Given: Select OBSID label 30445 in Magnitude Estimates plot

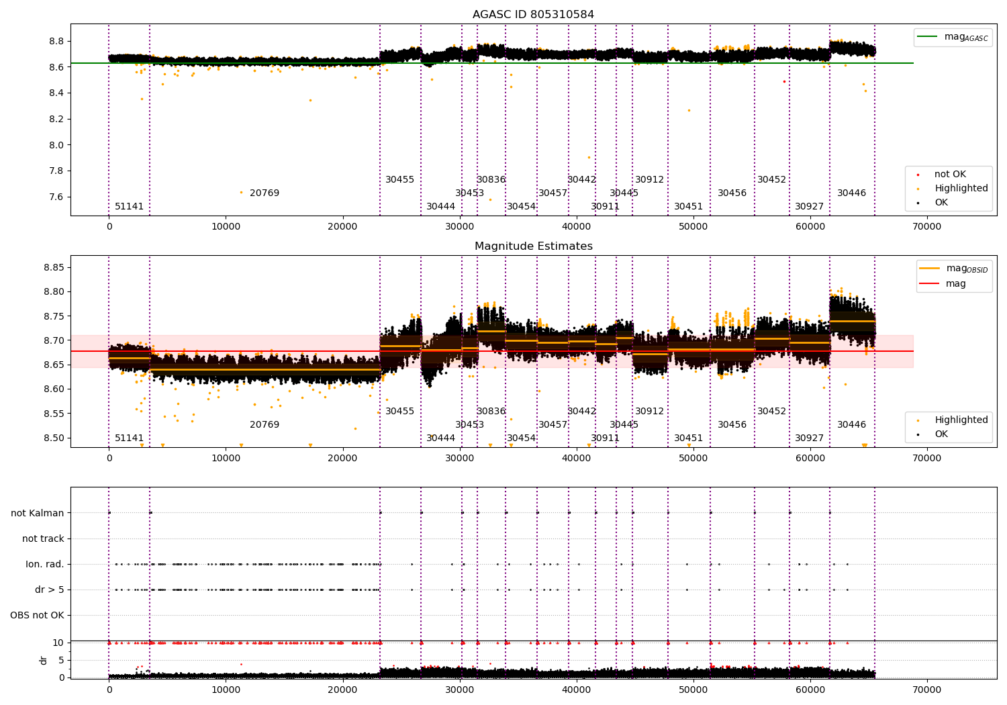Looking at the screenshot, I should tap(624, 425).
